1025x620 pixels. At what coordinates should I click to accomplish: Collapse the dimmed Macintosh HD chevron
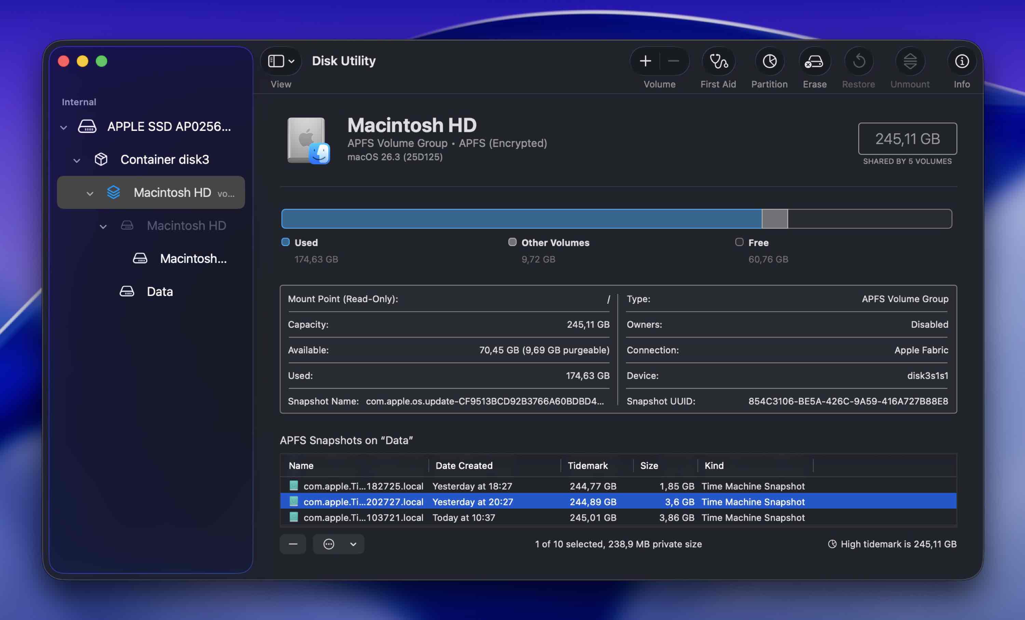pos(103,226)
